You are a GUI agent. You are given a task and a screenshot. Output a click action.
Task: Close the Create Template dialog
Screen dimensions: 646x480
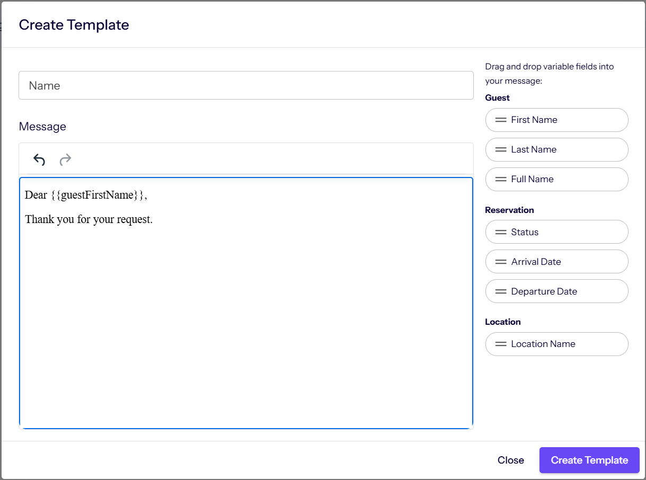pos(511,460)
